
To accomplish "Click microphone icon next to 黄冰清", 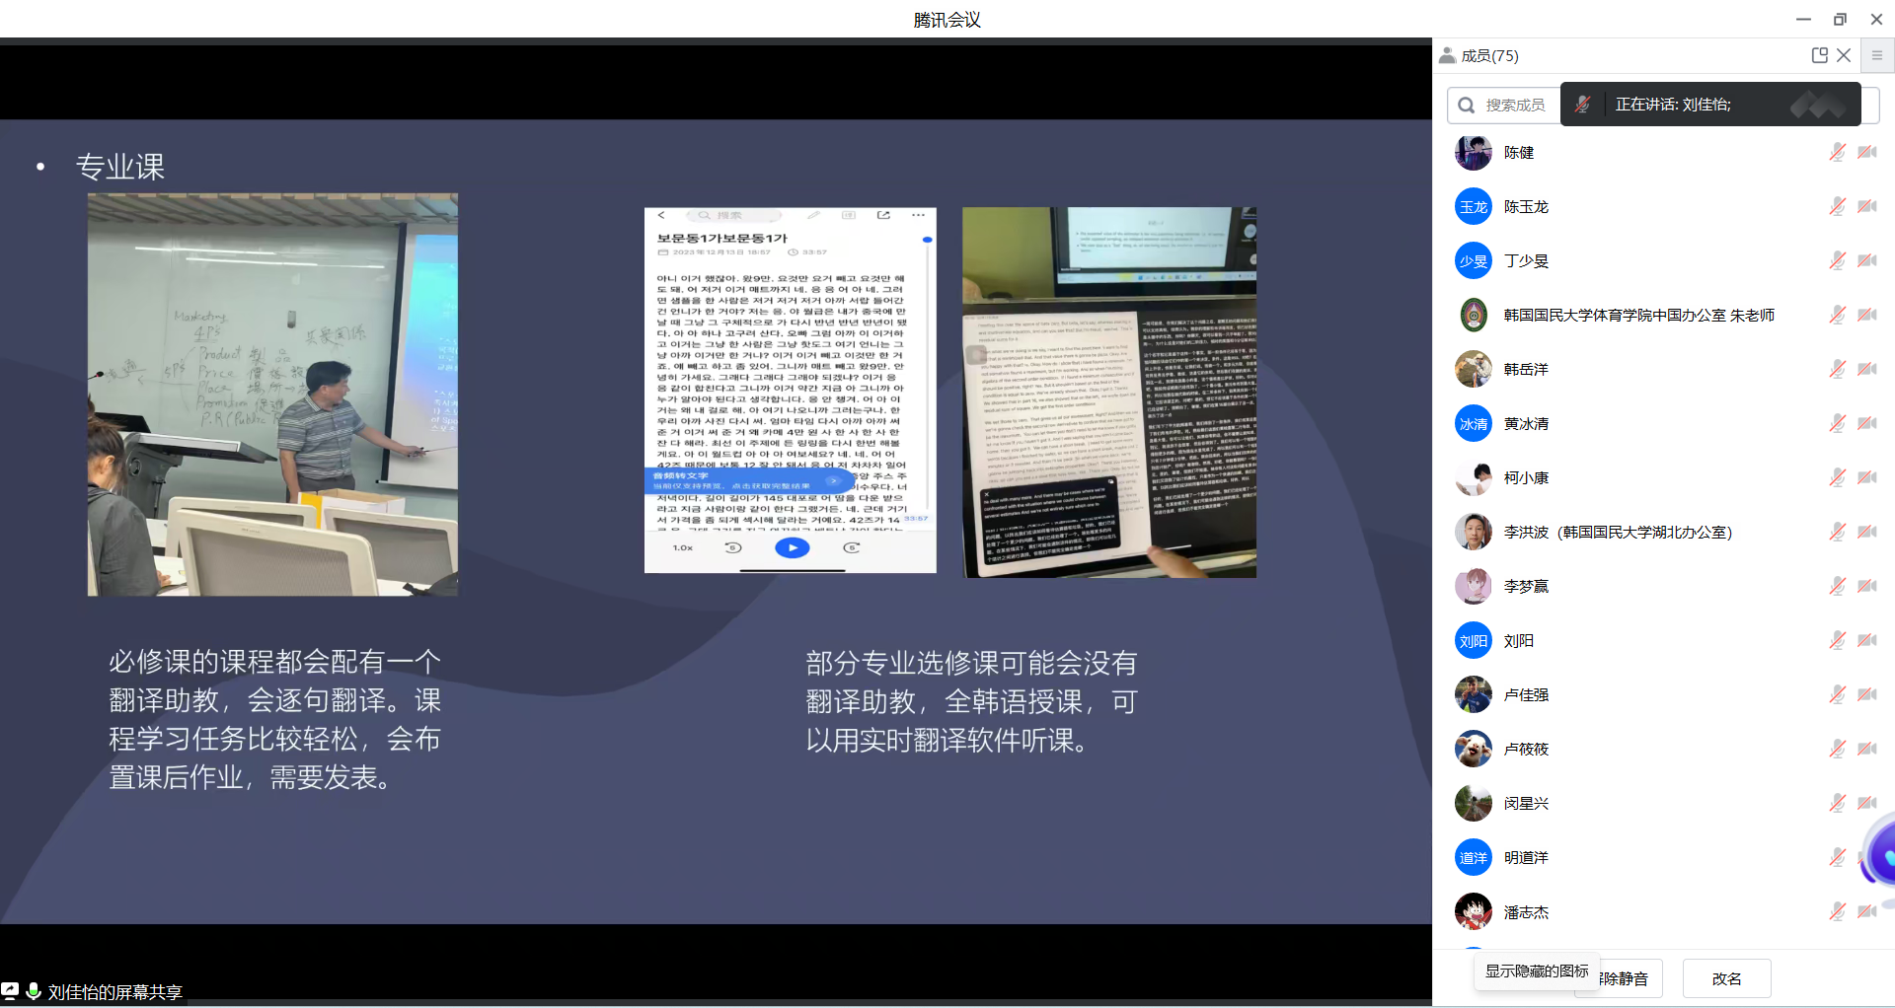I will point(1837,423).
